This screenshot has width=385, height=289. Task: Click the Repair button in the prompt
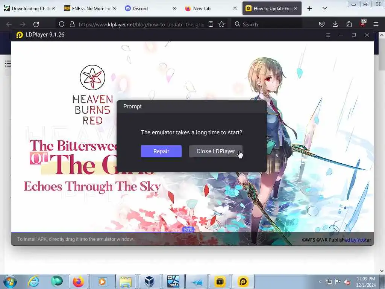coord(161,151)
